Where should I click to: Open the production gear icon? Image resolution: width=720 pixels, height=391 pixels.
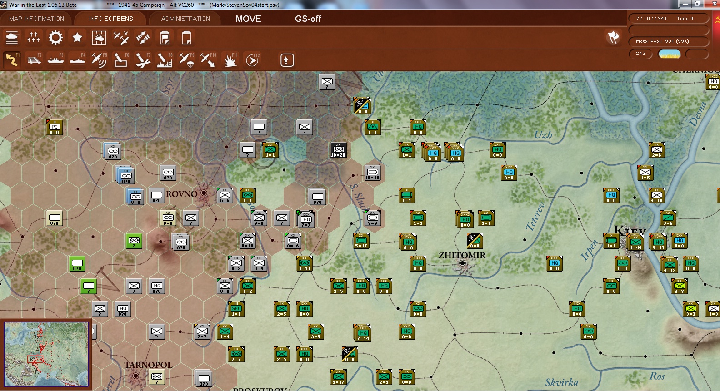(55, 37)
